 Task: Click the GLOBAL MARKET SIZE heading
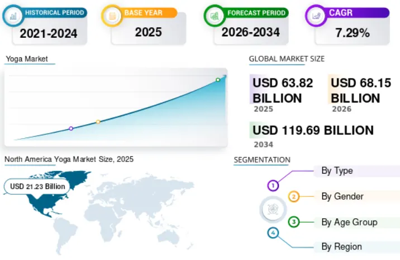287,59
